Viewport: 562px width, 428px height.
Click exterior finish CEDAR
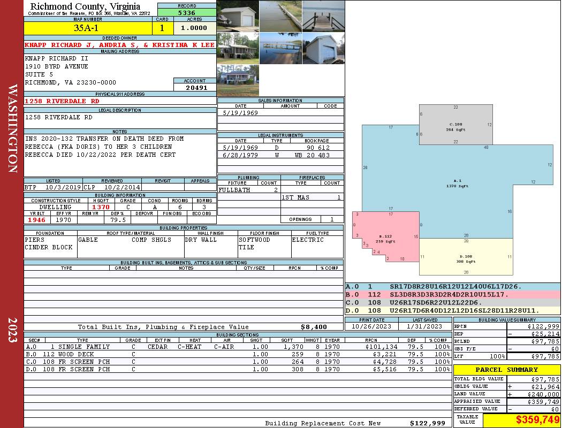[x=159, y=347]
